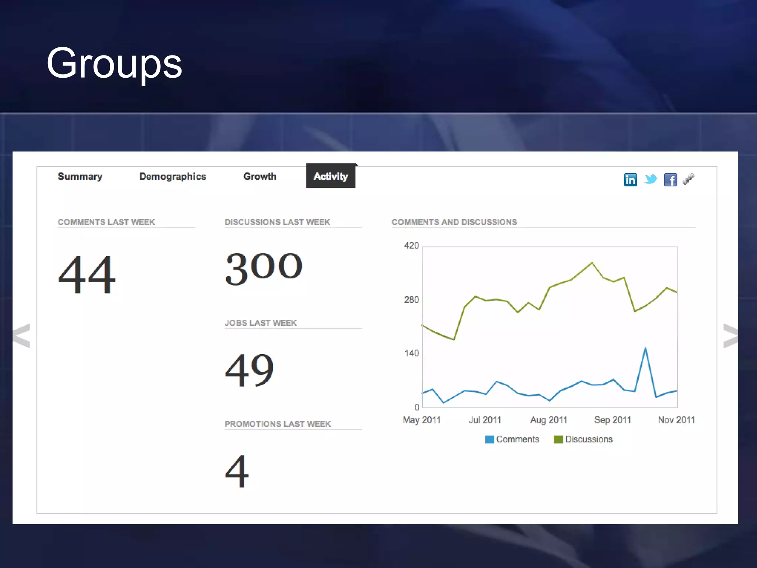This screenshot has width=757, height=568.
Task: Click the May 2011 axis label
Action: [x=422, y=420]
